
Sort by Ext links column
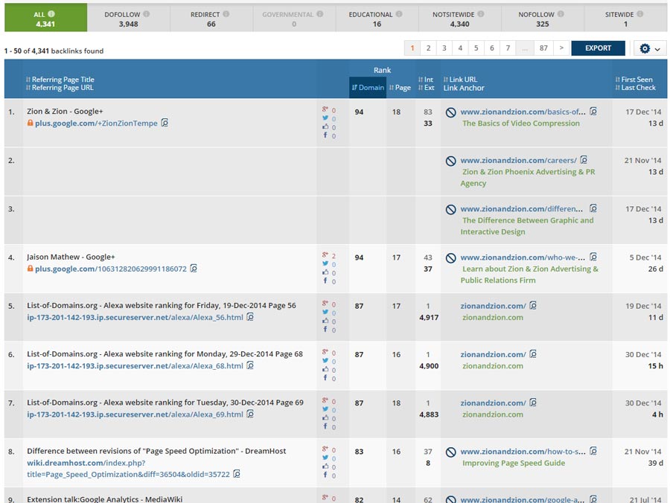426,88
